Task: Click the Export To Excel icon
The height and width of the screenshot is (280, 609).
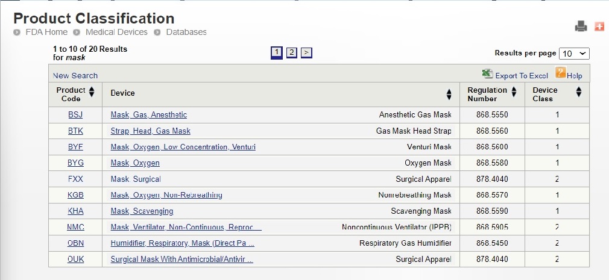Action: click(x=487, y=73)
